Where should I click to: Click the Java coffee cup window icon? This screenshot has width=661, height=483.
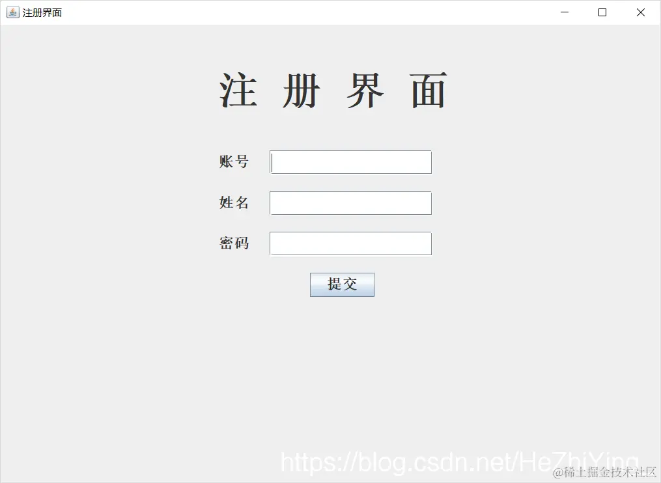12,12
